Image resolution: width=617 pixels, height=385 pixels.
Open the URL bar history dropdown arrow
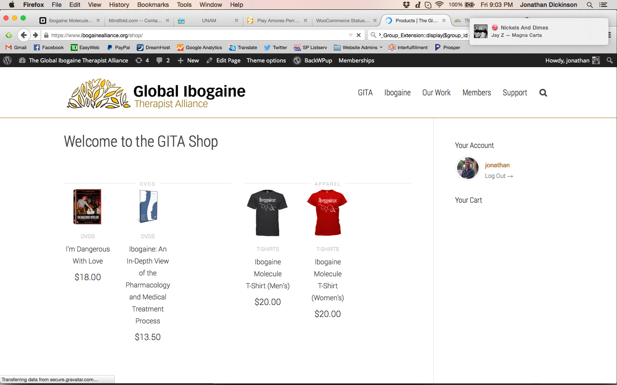pyautogui.click(x=350, y=35)
